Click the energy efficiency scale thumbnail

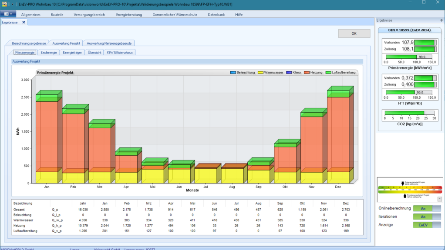[410, 189]
